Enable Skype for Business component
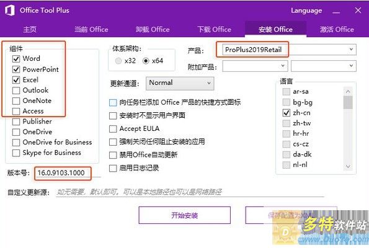 point(16,153)
